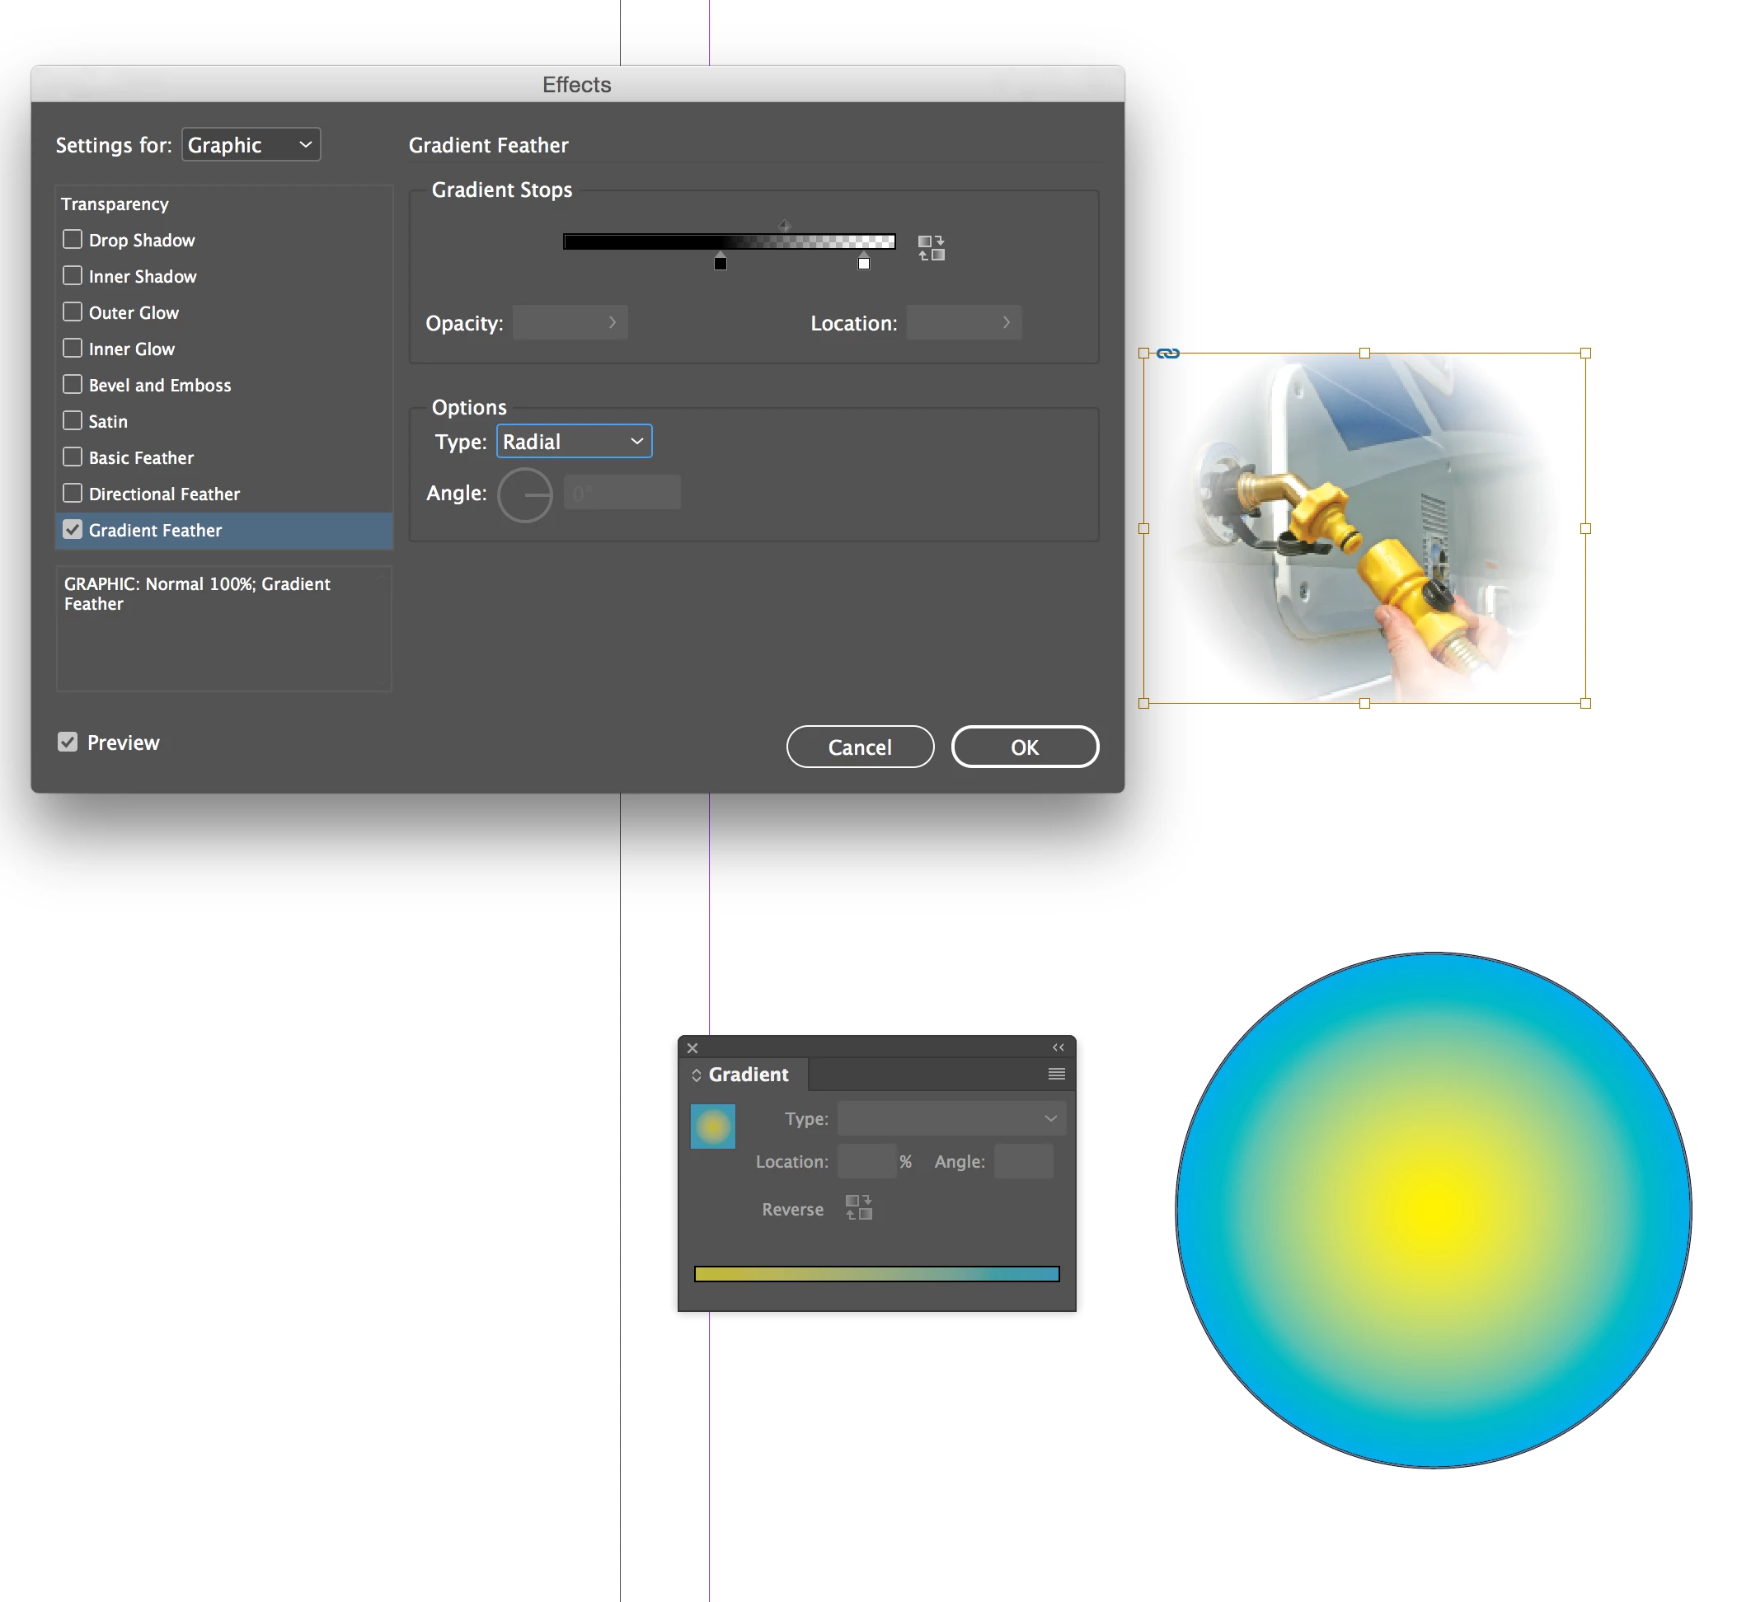Collapse the Gradient panel with double arrows

[1058, 1048]
